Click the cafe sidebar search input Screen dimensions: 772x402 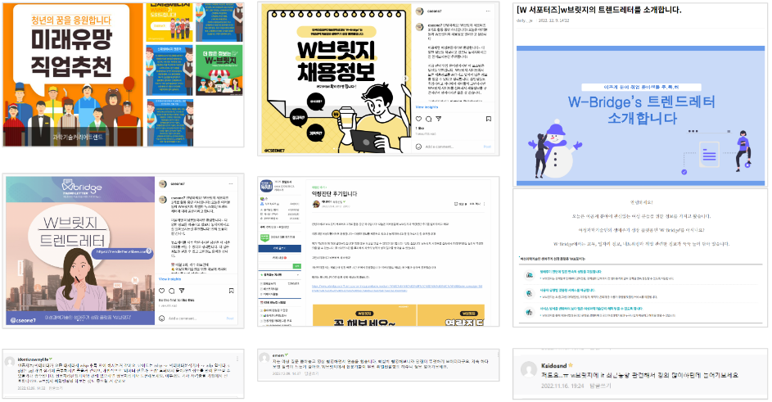[x=276, y=266]
